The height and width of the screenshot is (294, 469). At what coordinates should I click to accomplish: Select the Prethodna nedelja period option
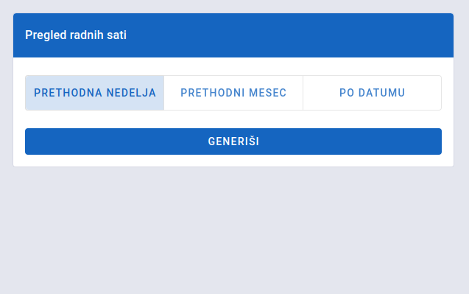[x=94, y=93]
